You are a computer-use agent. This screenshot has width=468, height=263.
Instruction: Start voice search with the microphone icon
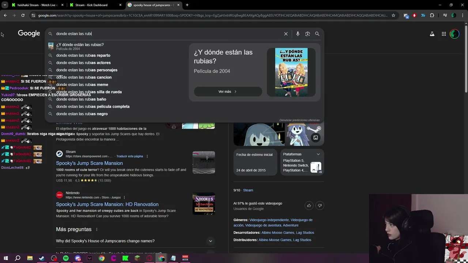(x=298, y=34)
